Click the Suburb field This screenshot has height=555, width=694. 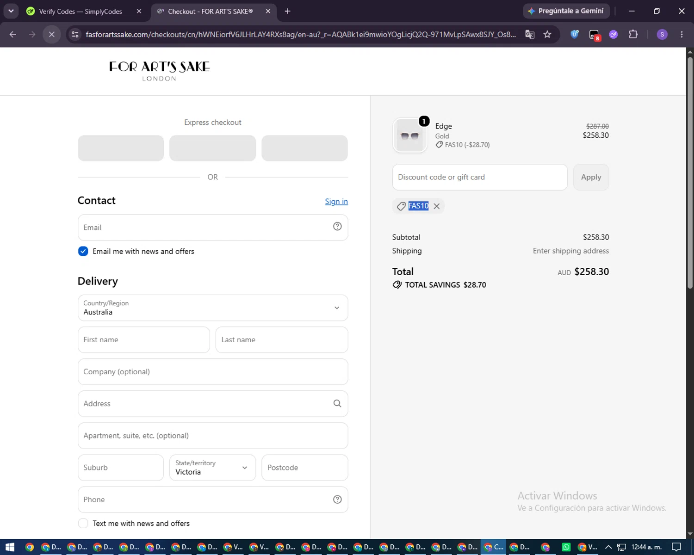[x=121, y=468]
